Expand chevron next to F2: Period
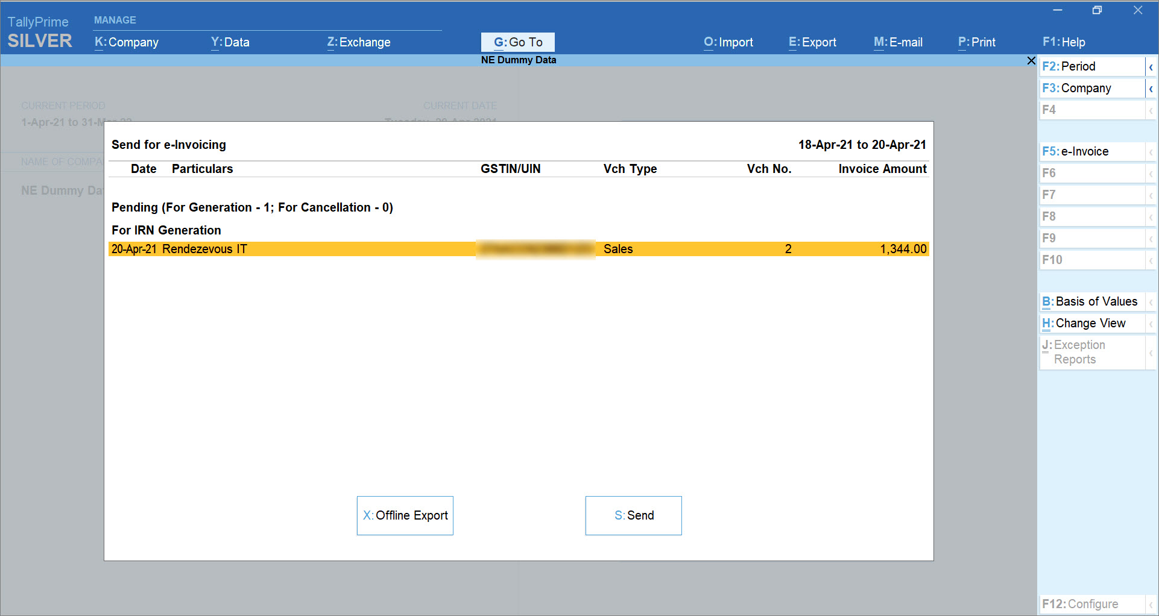 point(1151,67)
